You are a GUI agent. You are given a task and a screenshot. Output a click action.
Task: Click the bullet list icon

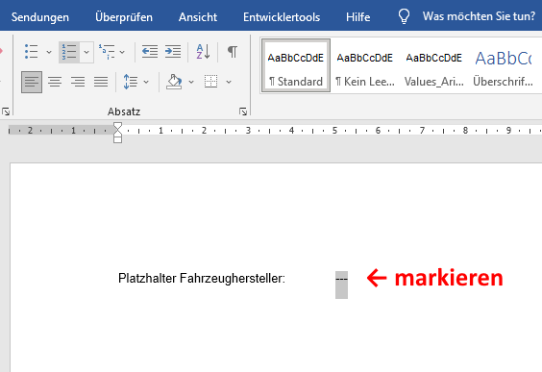[31, 52]
